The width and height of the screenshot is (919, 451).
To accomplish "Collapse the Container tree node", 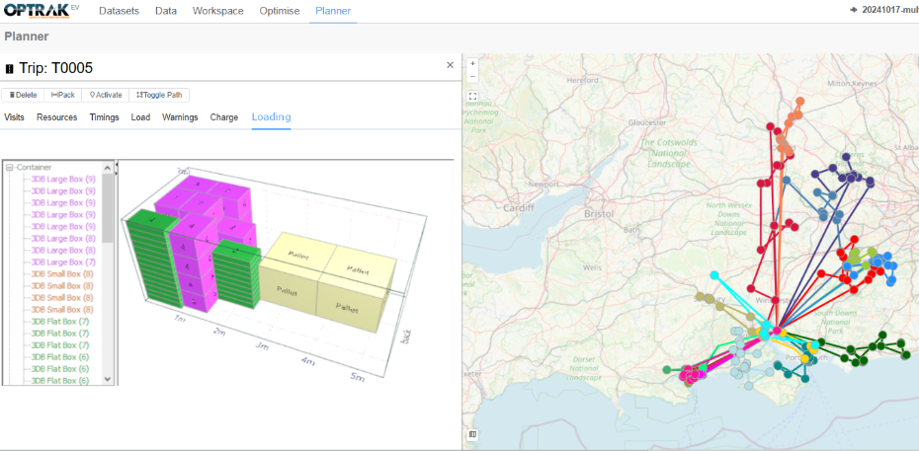I will [10, 168].
